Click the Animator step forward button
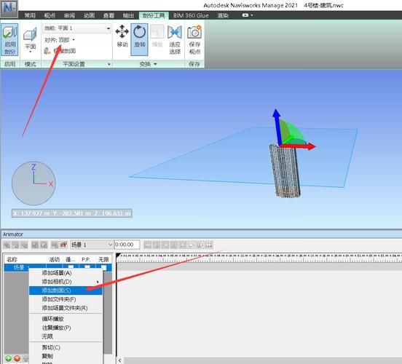402x364 pixels. click(200, 245)
